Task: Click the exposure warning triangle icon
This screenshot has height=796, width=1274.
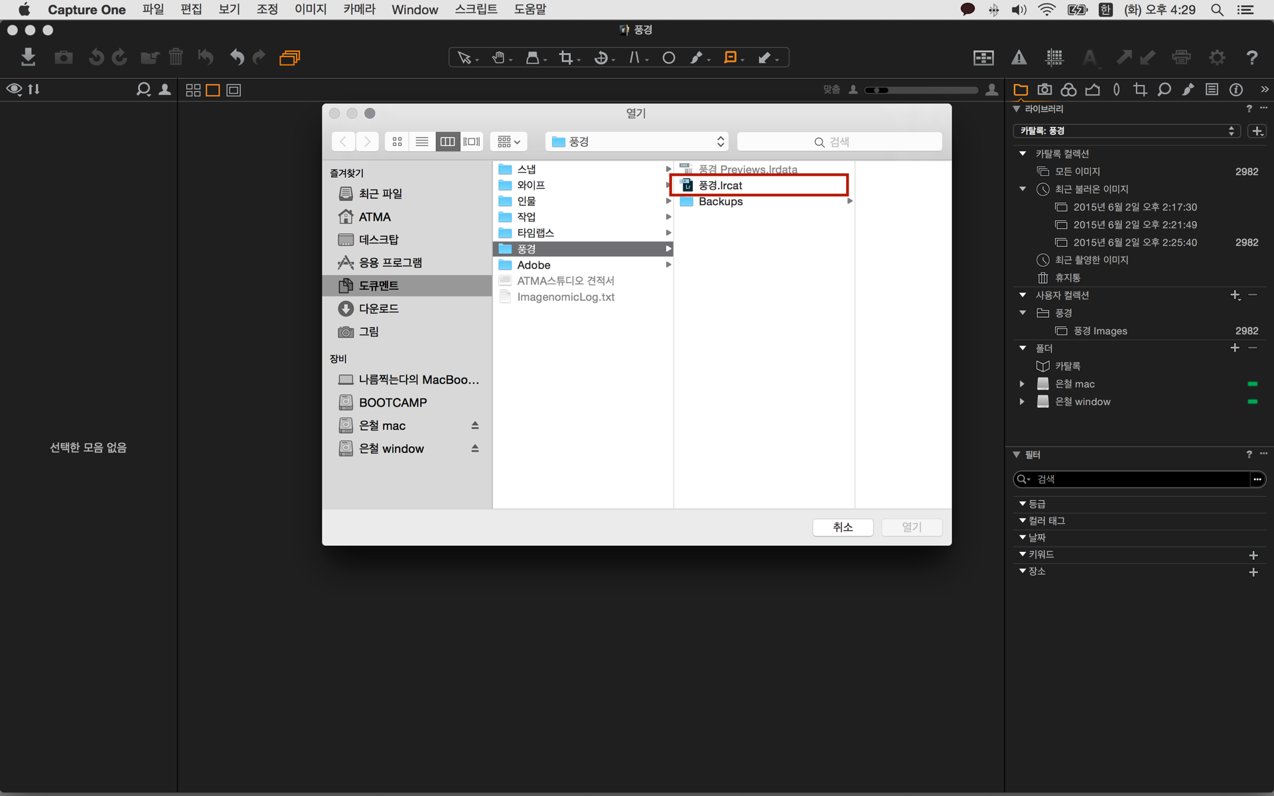Action: (1019, 58)
